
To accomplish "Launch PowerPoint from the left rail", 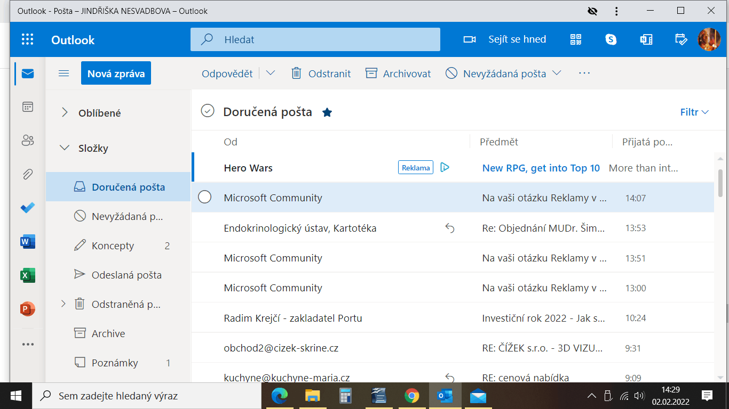I will [x=28, y=309].
